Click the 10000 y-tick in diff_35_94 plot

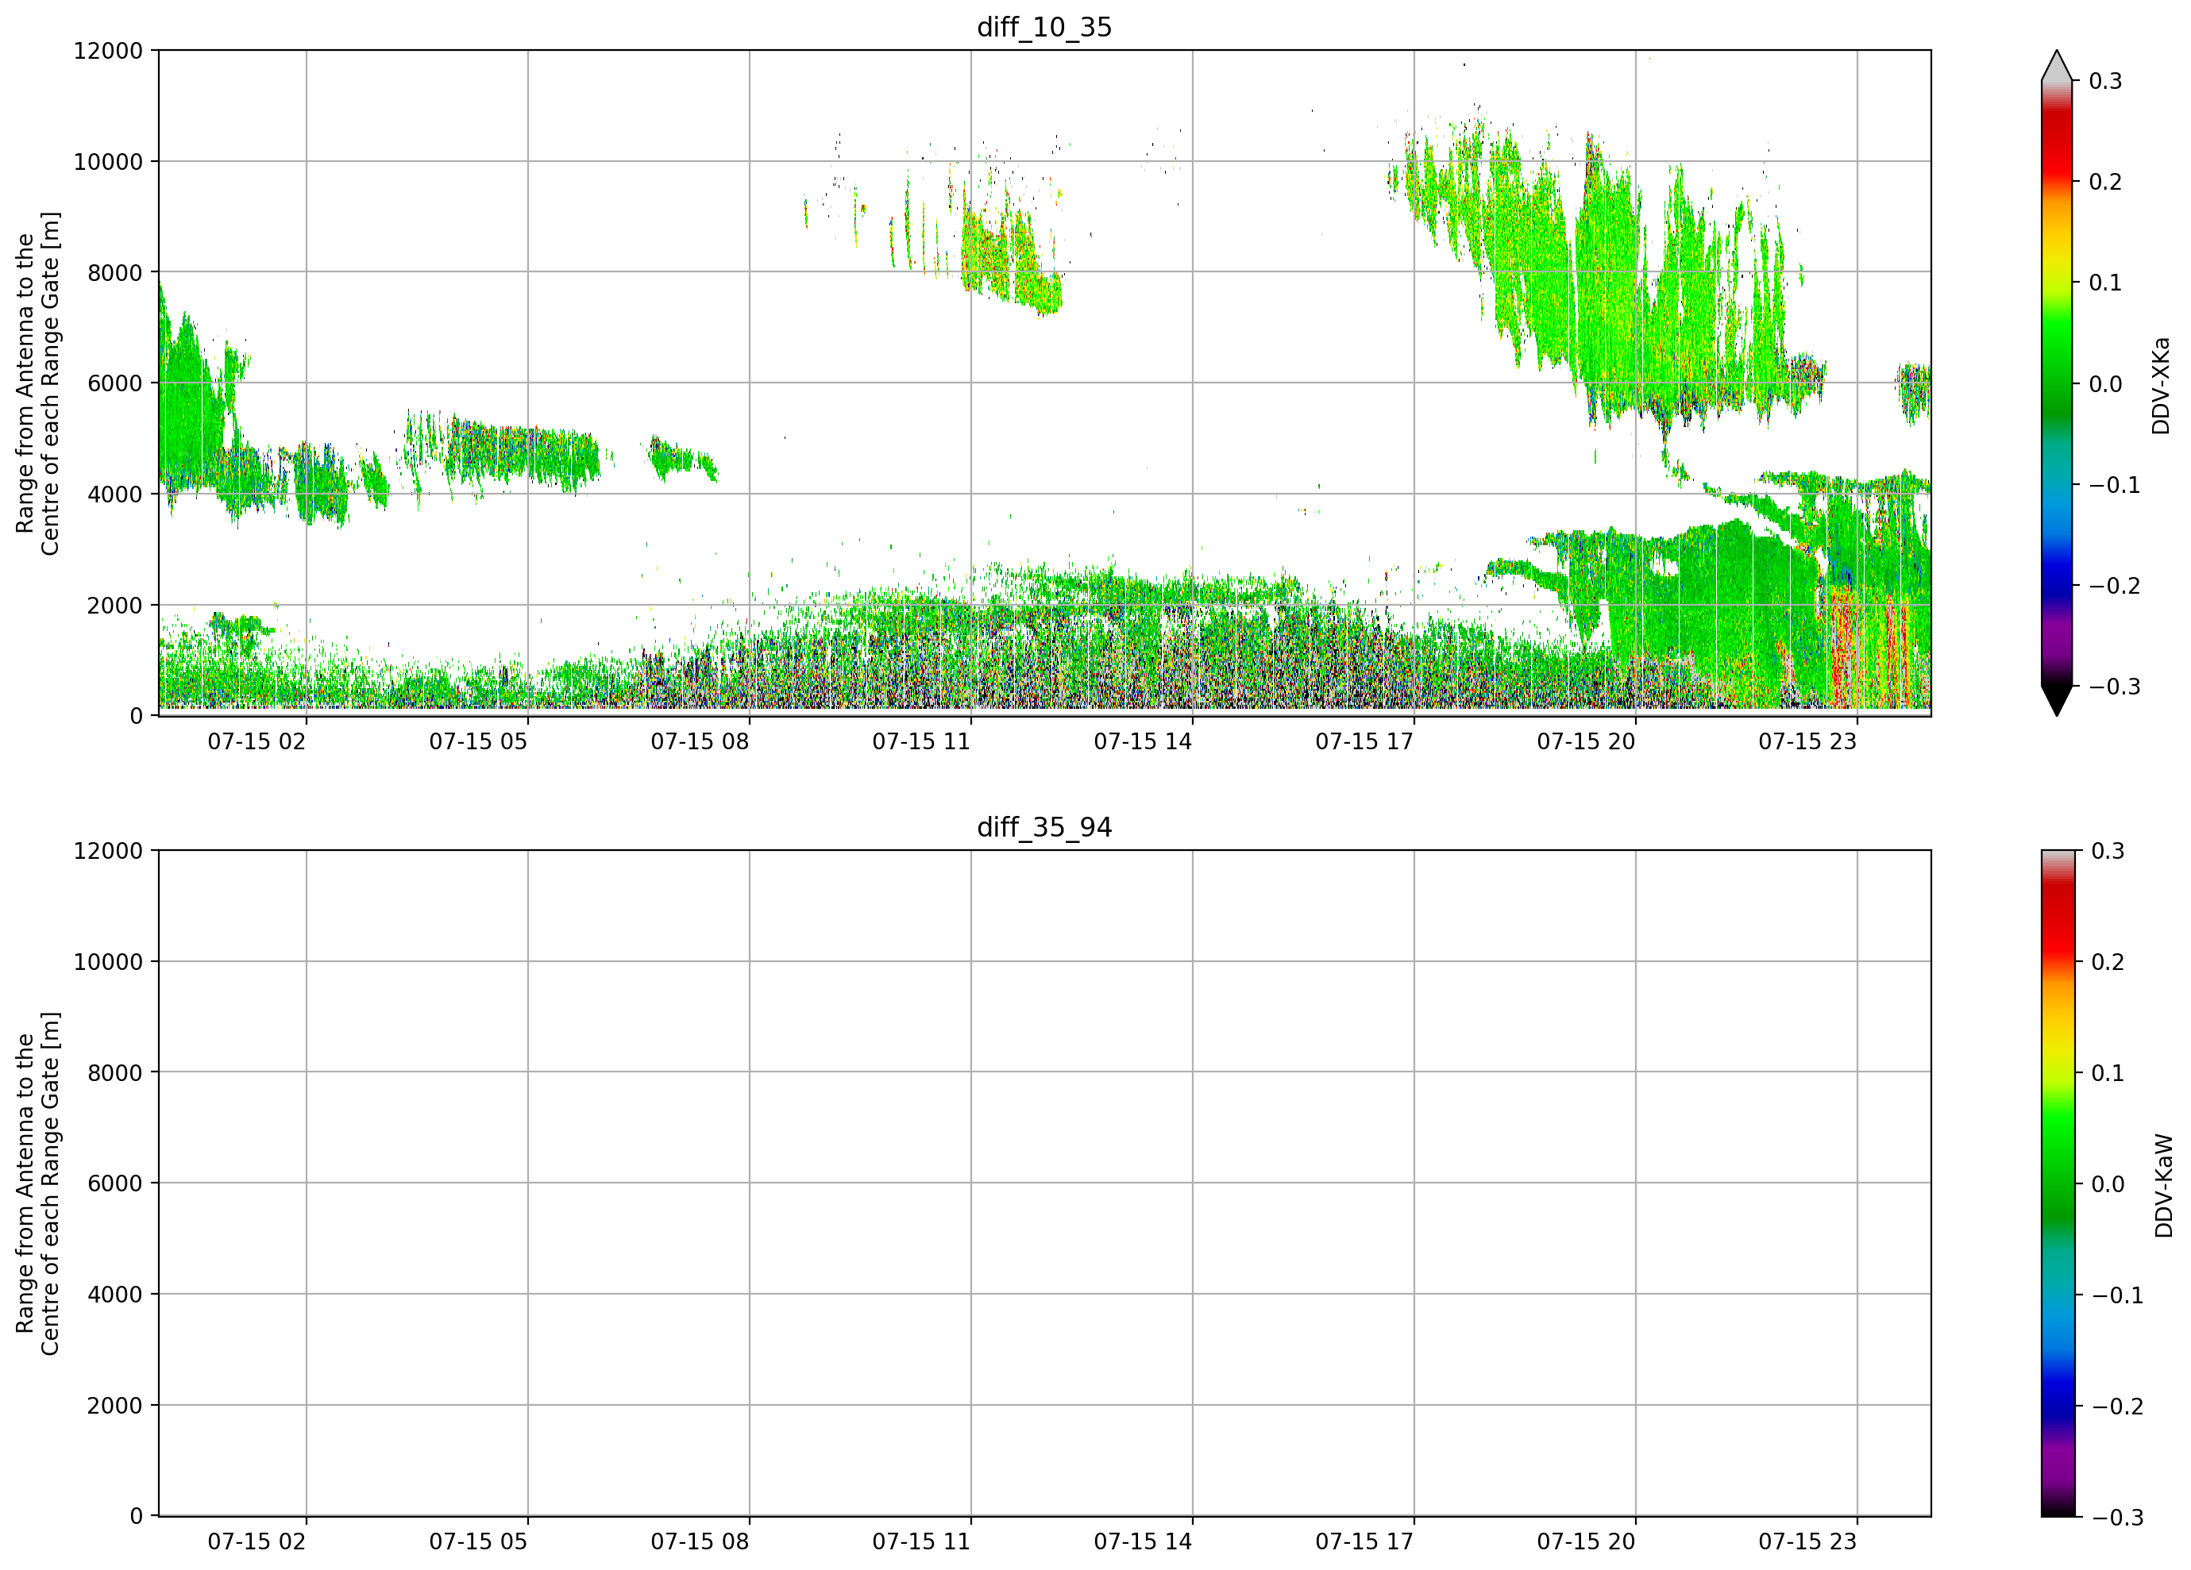pos(108,962)
